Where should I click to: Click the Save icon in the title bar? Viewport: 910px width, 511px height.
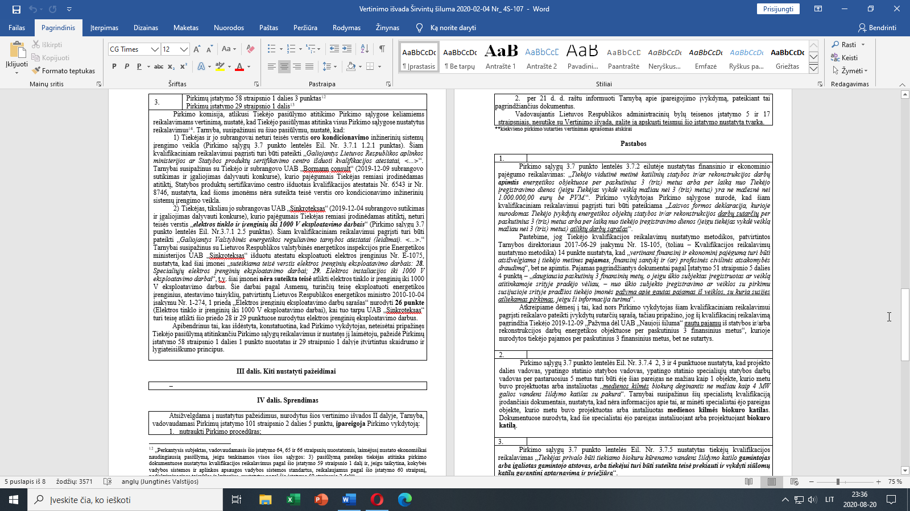pyautogui.click(x=16, y=9)
